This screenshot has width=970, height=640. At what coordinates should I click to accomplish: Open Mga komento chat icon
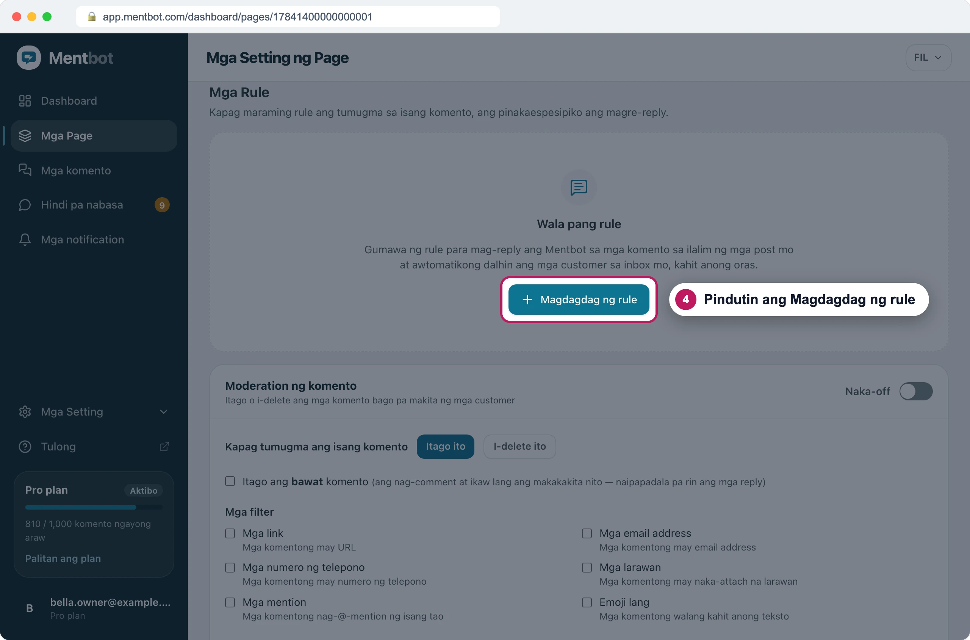[25, 170]
